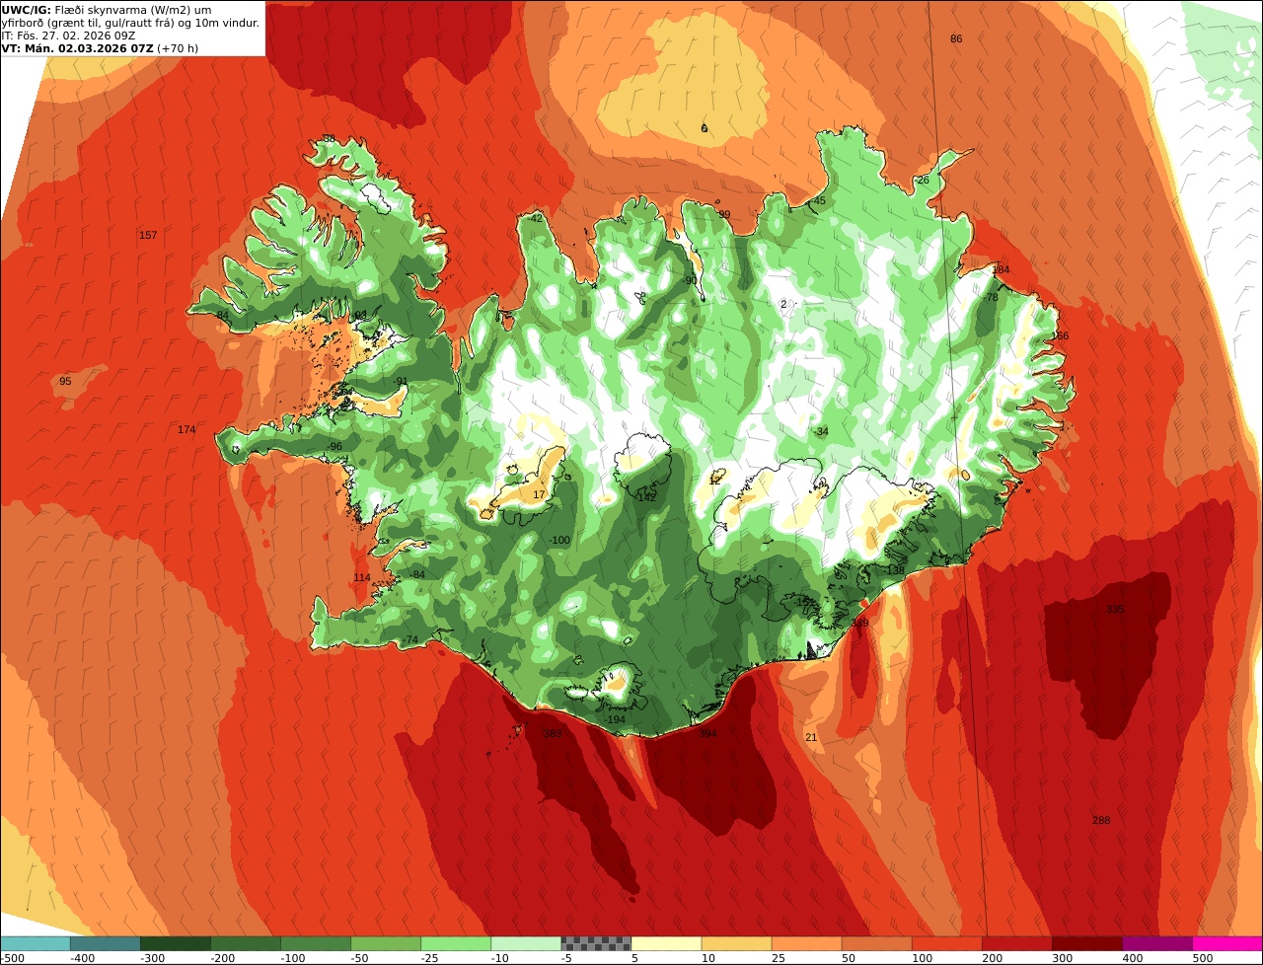Click the valid time 'VT: Mán. 02.03.2026 07Z (+70 h)'
This screenshot has width=1263, height=965.
(101, 47)
